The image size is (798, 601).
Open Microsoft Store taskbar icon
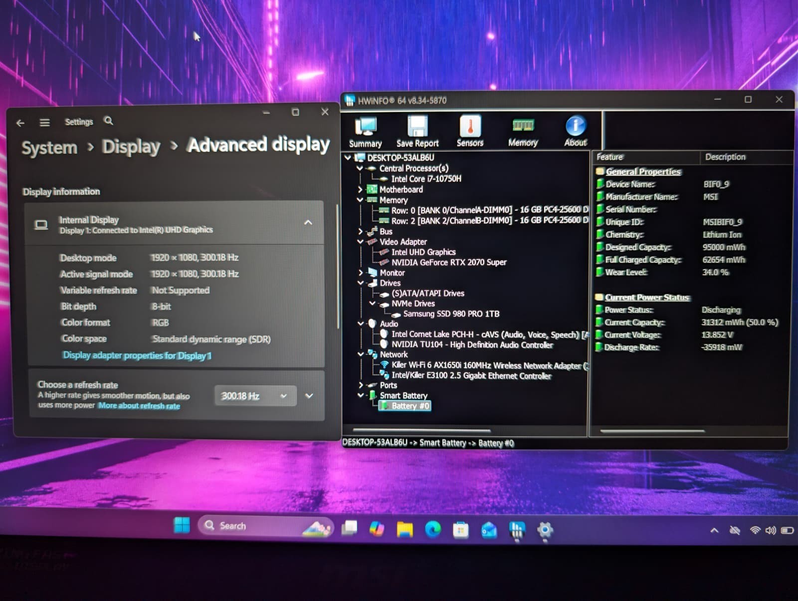click(x=460, y=530)
